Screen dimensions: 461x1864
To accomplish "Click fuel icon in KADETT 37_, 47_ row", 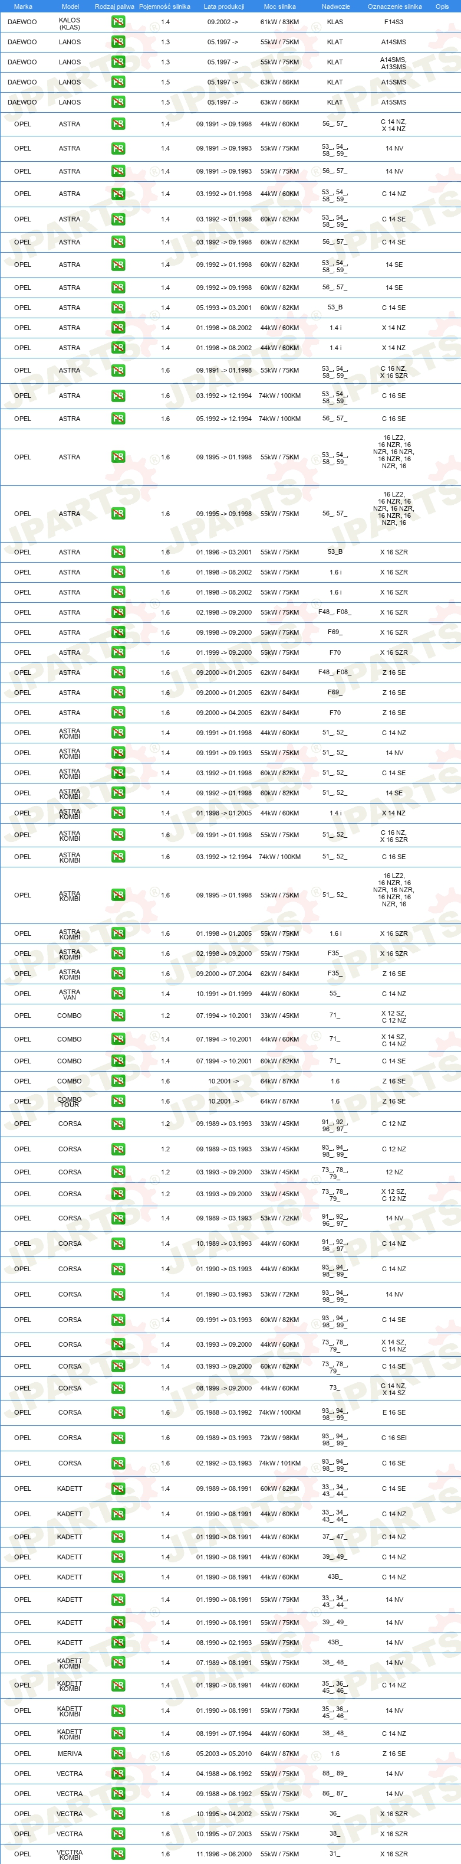I will coord(118,1537).
